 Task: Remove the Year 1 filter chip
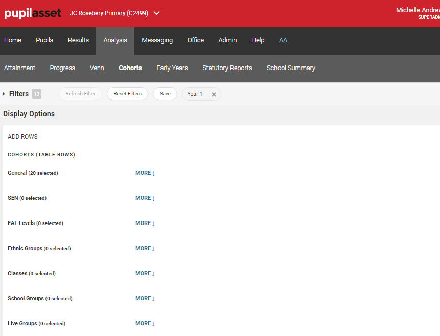[x=214, y=94]
